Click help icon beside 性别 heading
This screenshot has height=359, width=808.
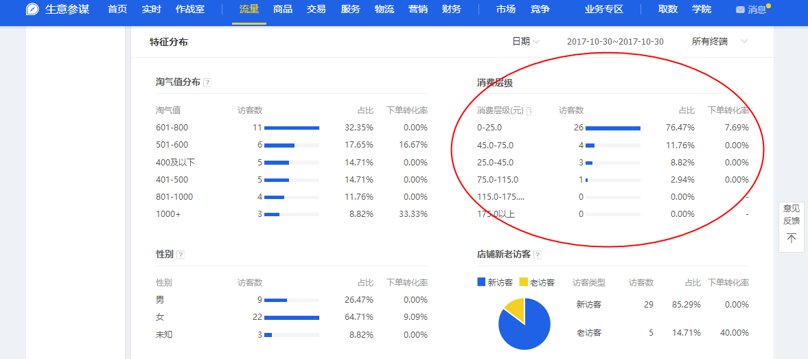click(181, 255)
